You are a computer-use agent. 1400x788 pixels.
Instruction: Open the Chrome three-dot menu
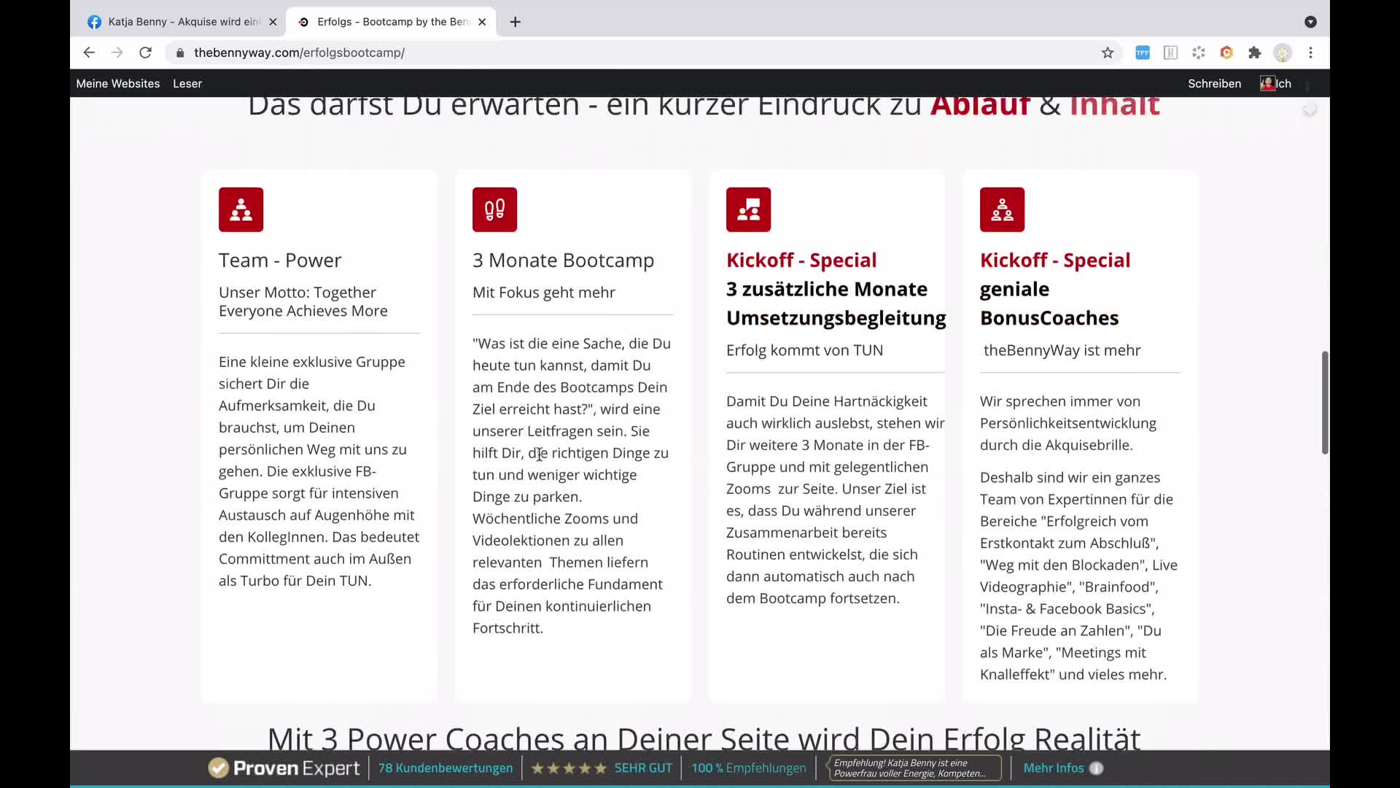(x=1310, y=53)
